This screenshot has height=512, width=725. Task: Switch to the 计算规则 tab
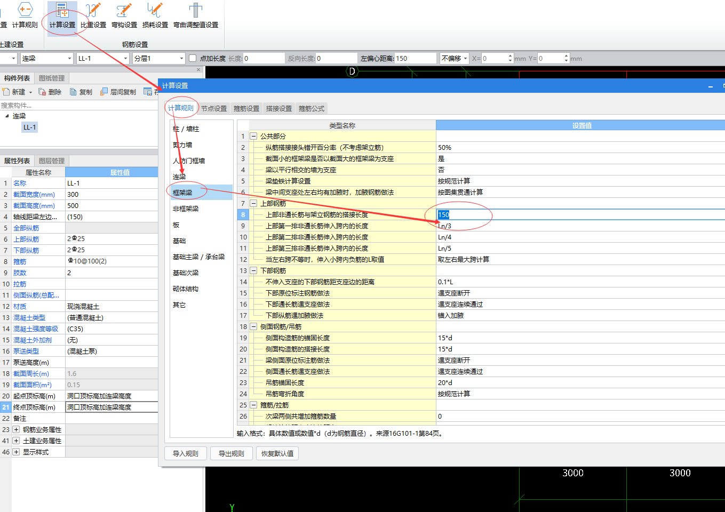pyautogui.click(x=181, y=108)
